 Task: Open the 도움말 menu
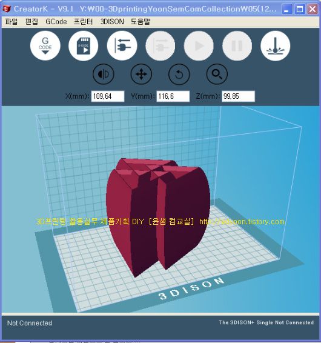tap(141, 22)
